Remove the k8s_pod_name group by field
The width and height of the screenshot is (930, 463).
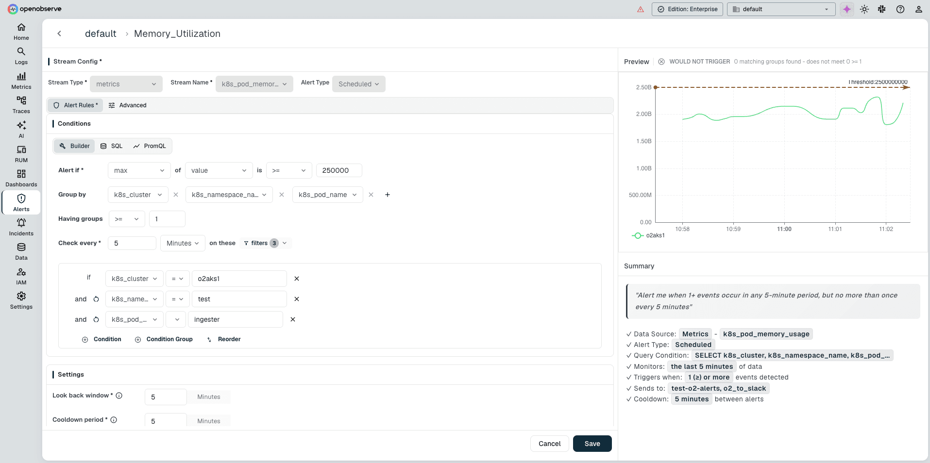click(x=371, y=195)
